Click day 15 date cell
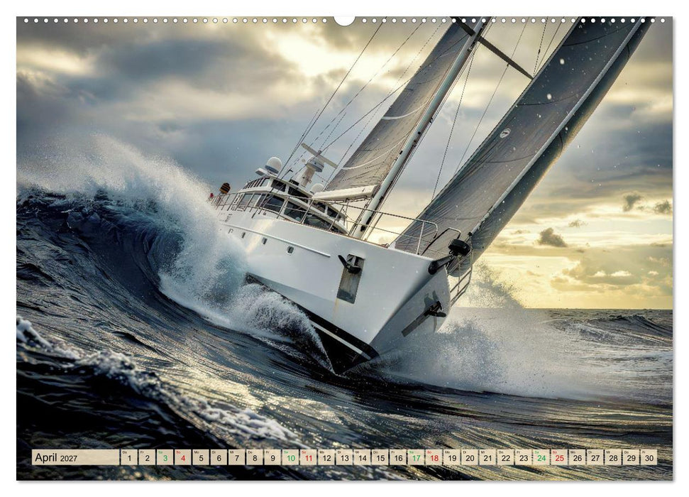 (380, 457)
